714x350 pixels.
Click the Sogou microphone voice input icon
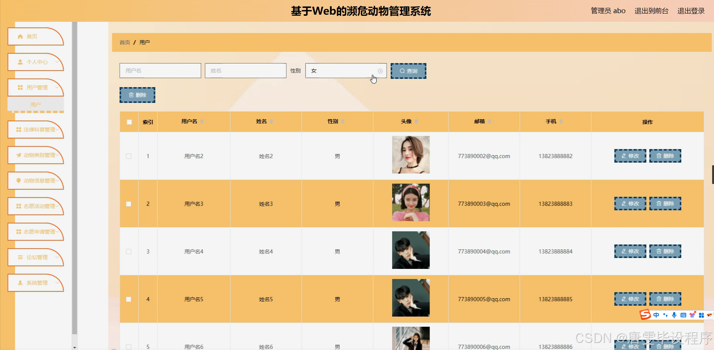pyautogui.click(x=674, y=315)
